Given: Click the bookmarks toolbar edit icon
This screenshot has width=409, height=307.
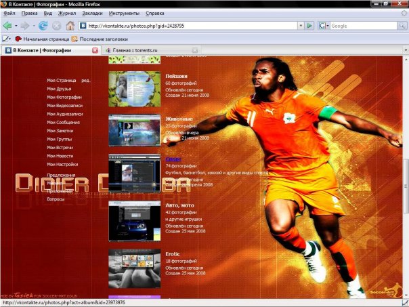Looking at the screenshot, I should point(5,39).
